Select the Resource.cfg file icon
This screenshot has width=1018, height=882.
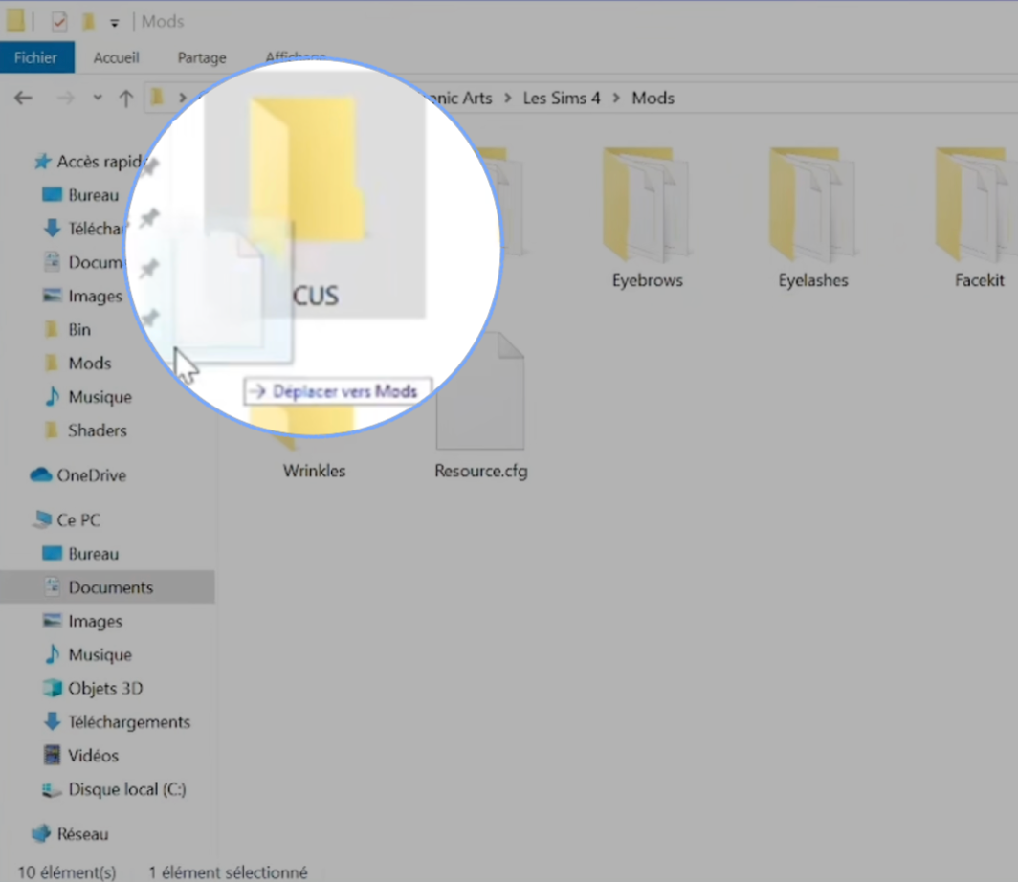point(480,390)
